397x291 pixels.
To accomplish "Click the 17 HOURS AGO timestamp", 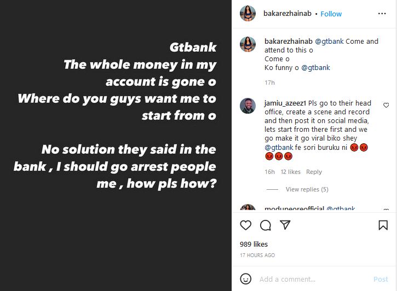I will 257,255.
